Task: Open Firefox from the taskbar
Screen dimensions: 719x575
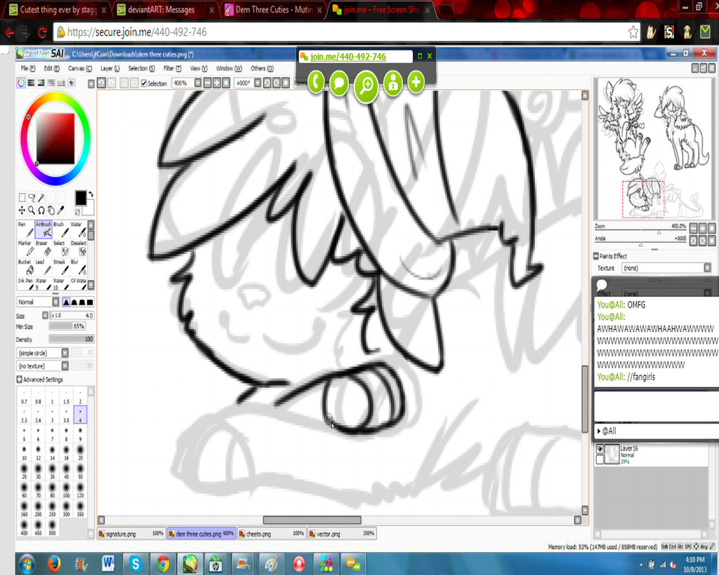Action: [53, 564]
